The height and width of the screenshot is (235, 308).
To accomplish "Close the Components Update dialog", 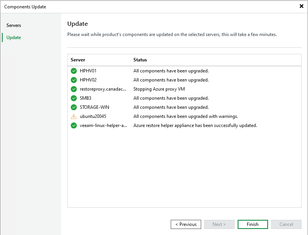I will click(302, 6).
